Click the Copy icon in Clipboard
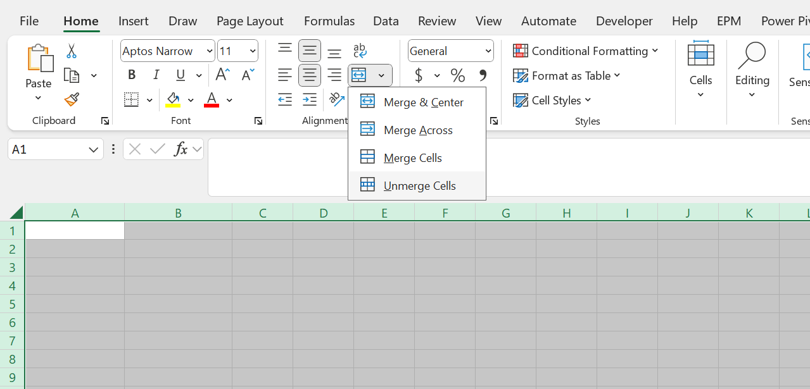 click(72, 76)
